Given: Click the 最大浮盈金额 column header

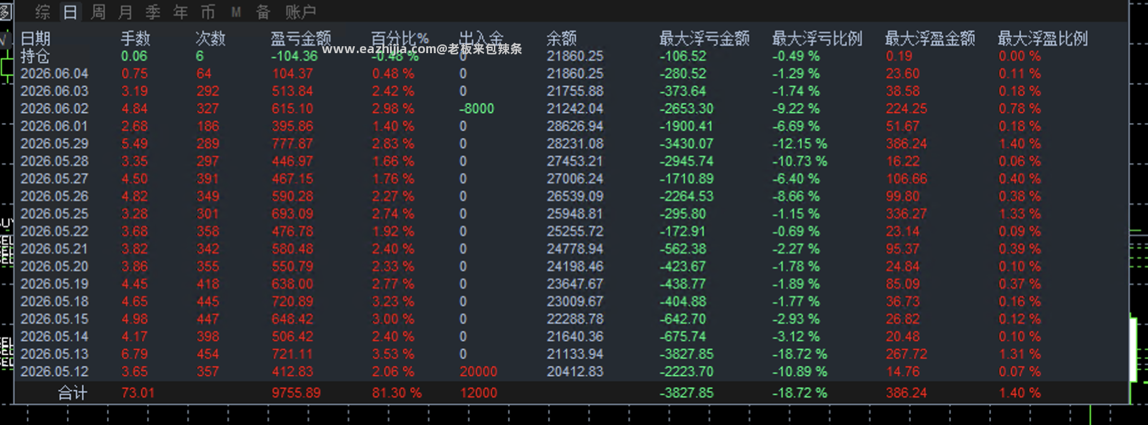Looking at the screenshot, I should [930, 39].
